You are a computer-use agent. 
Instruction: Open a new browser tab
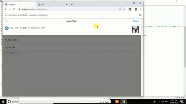(72, 5)
